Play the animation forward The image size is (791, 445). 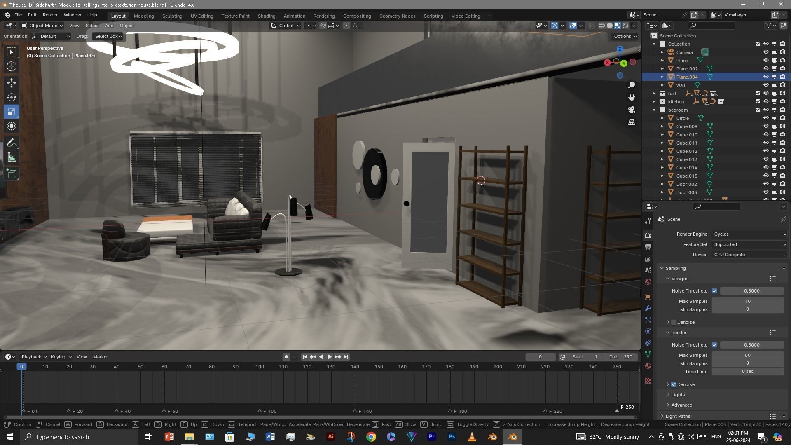tap(329, 357)
